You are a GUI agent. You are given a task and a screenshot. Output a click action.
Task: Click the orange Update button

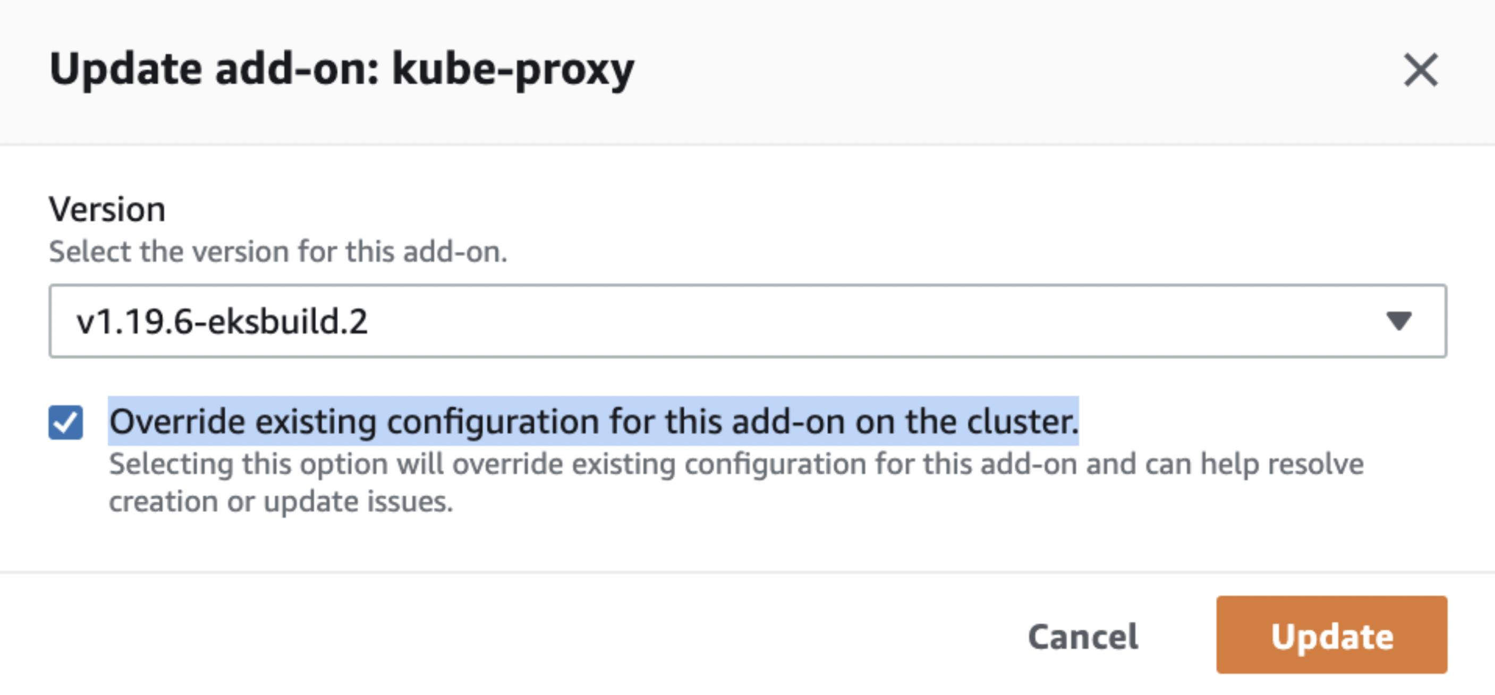coord(1331,635)
